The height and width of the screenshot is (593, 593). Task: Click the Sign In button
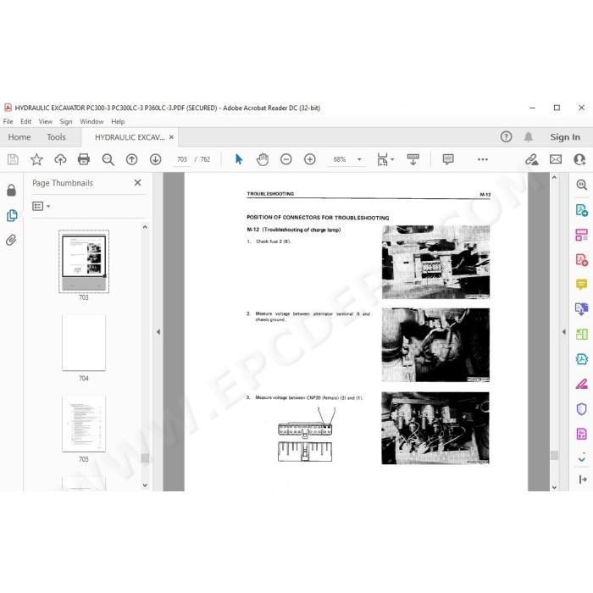(x=565, y=137)
